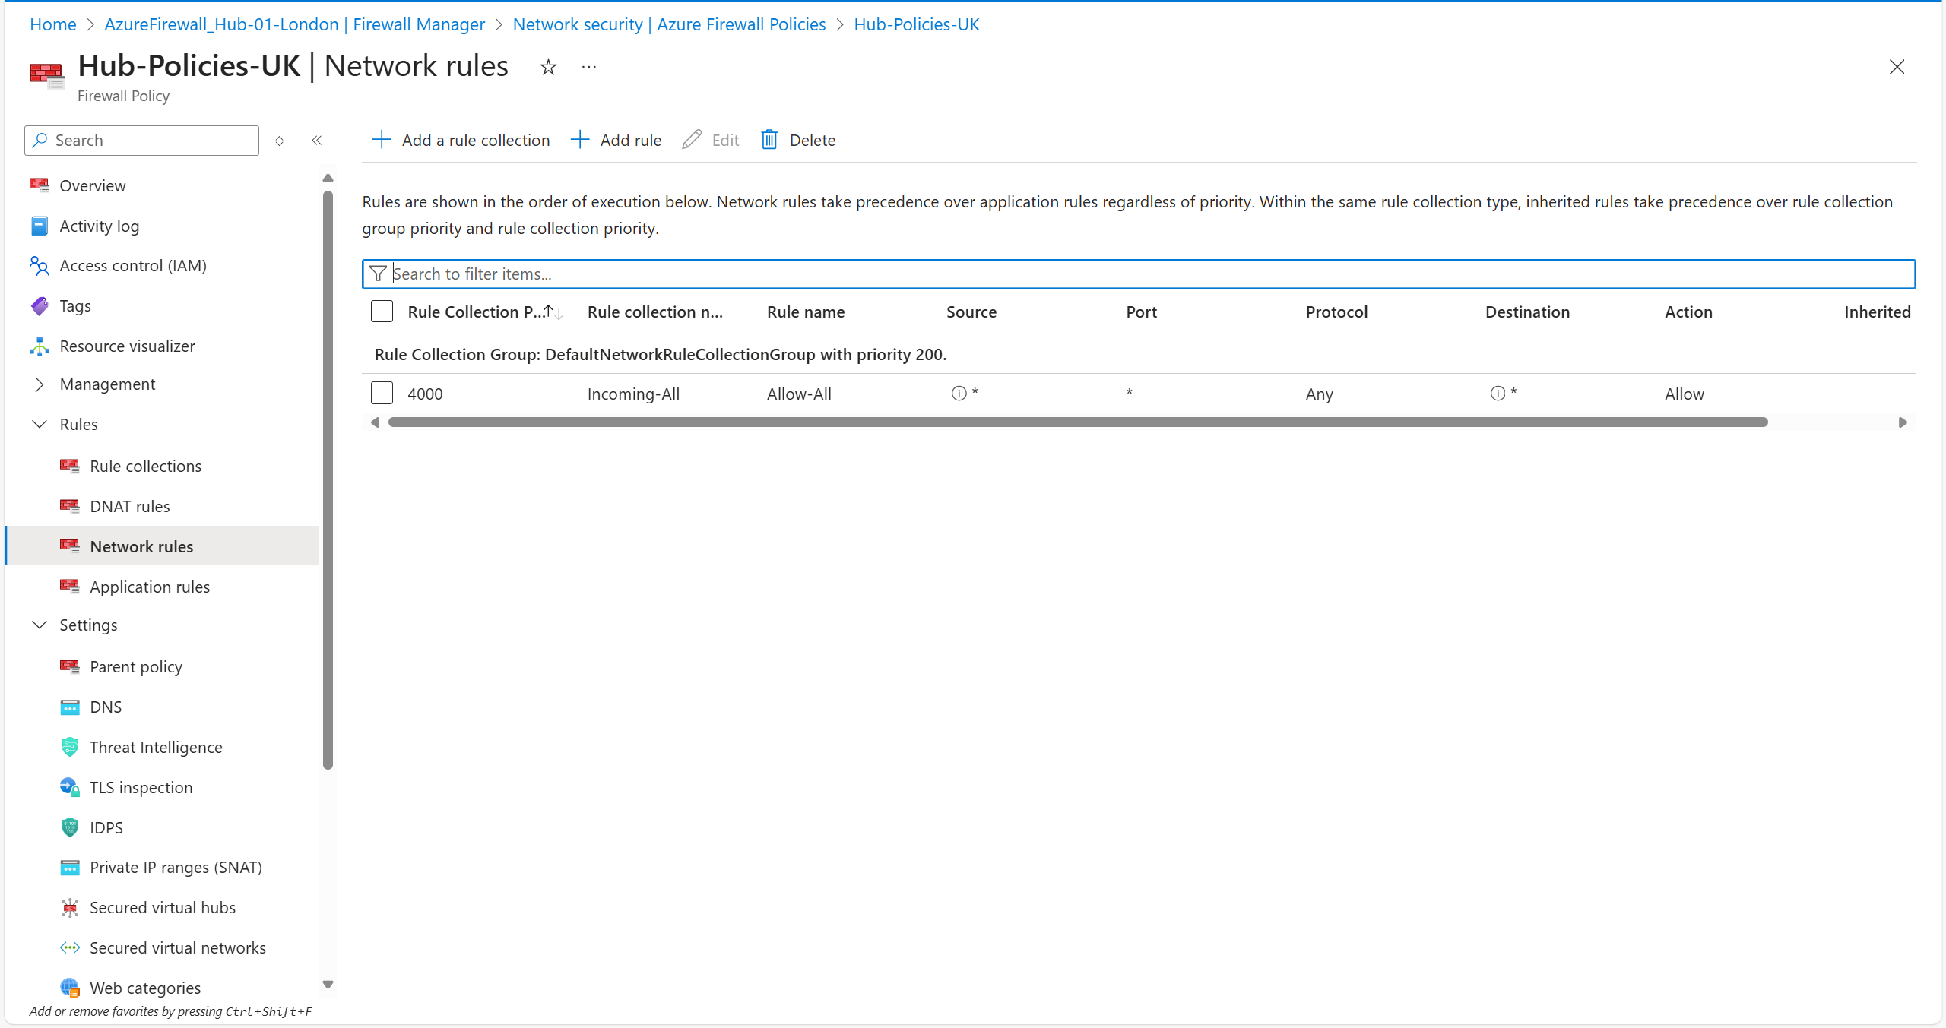Image resolution: width=1946 pixels, height=1028 pixels.
Task: Click the horizontal table scrollbar thumb
Action: click(x=1078, y=422)
